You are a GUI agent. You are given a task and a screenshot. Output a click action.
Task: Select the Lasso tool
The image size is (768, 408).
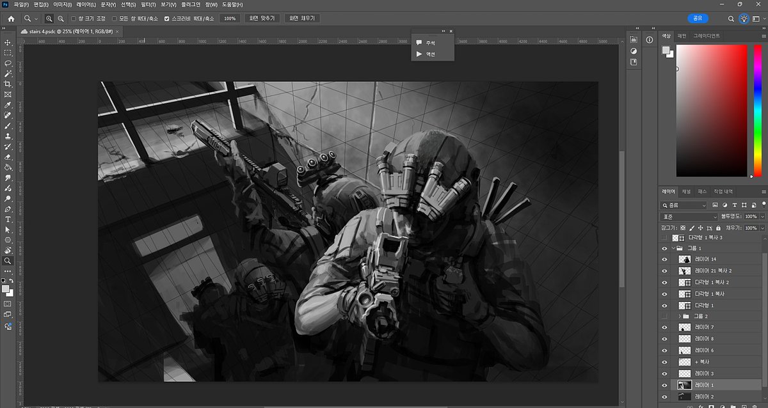[x=8, y=63]
